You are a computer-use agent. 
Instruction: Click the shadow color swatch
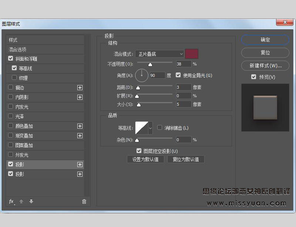point(192,54)
